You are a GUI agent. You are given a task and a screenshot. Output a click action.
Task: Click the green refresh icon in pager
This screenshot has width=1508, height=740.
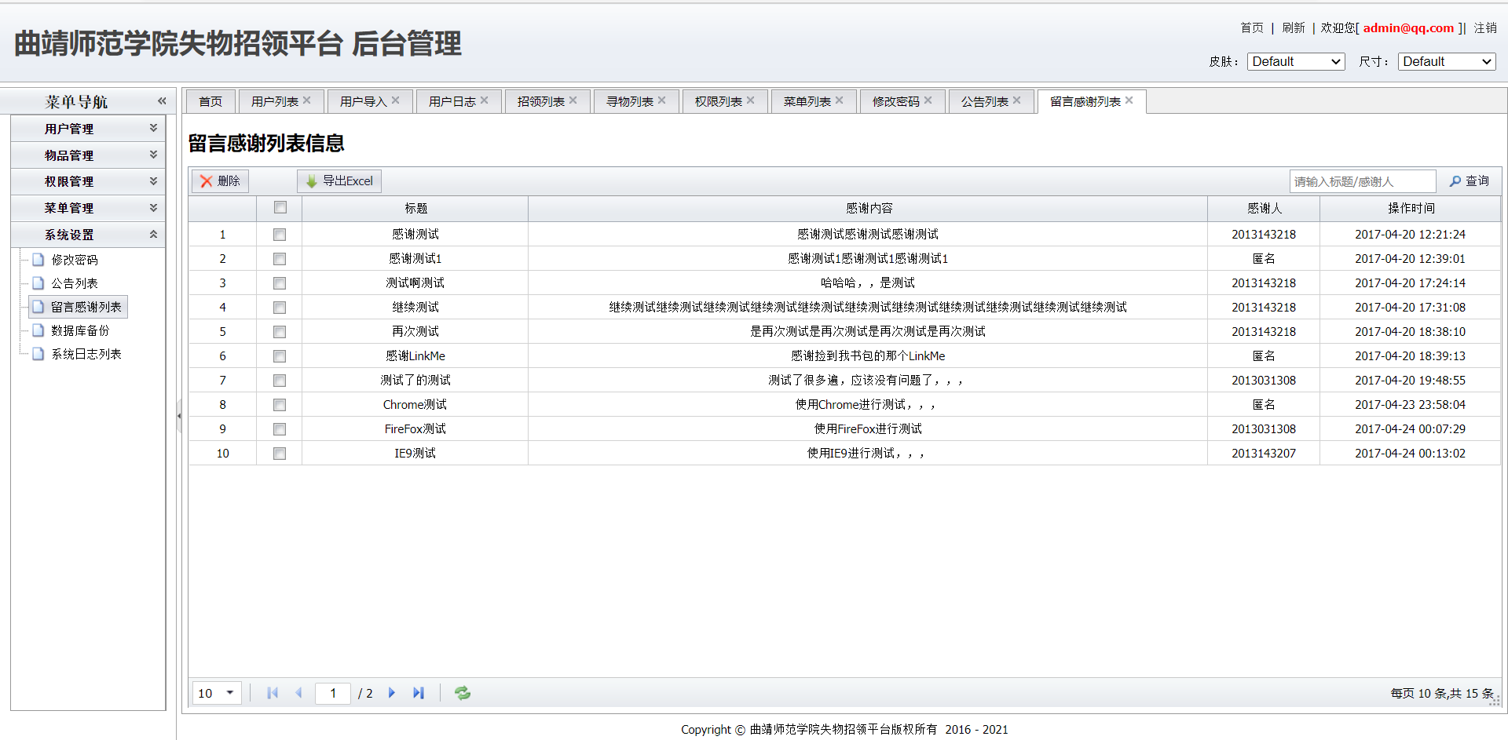pos(463,693)
